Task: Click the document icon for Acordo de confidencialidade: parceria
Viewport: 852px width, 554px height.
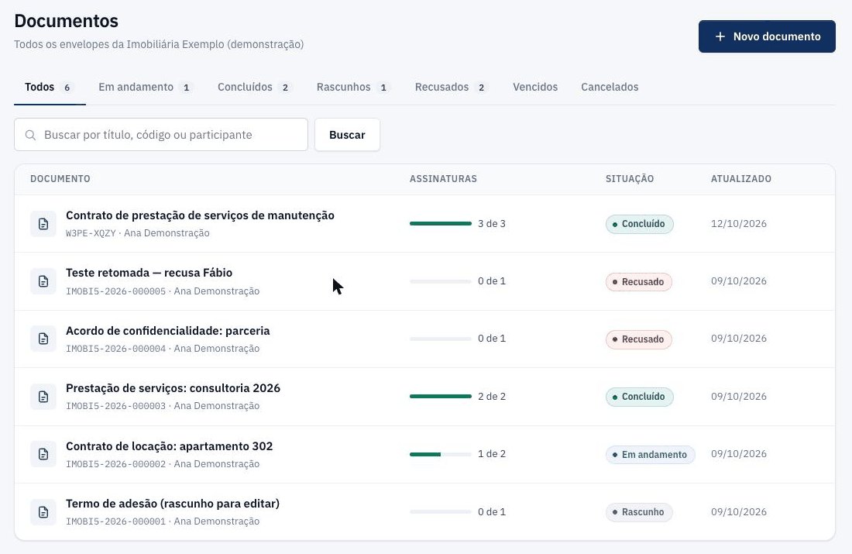Action: (x=43, y=339)
